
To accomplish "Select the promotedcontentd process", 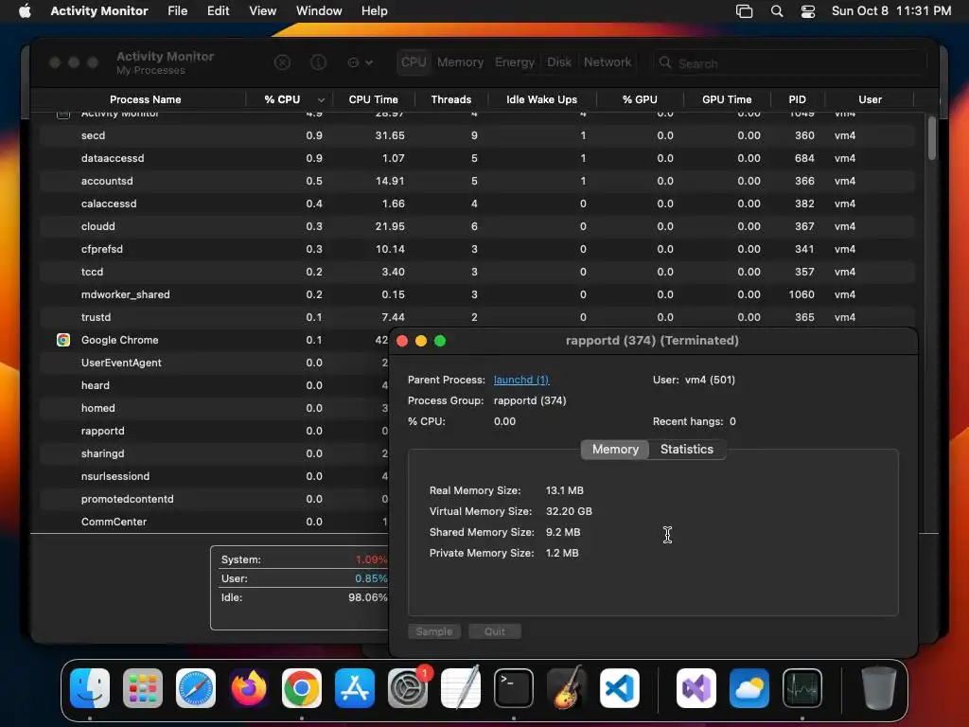I will [215, 499].
